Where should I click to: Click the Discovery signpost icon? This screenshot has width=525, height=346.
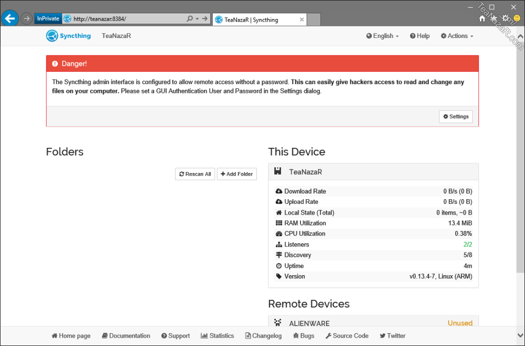278,255
